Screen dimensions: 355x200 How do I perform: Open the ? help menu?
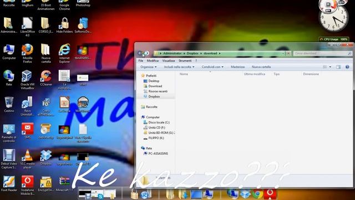196,61
